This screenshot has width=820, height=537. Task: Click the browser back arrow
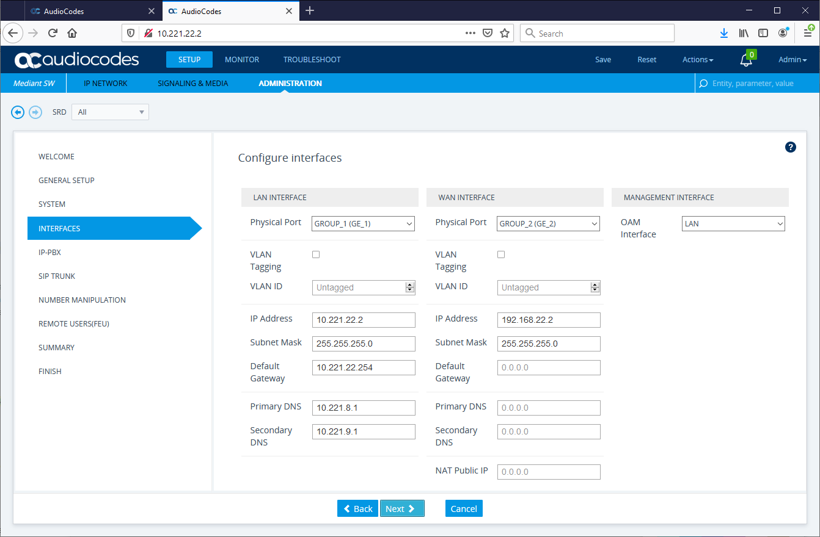point(13,33)
